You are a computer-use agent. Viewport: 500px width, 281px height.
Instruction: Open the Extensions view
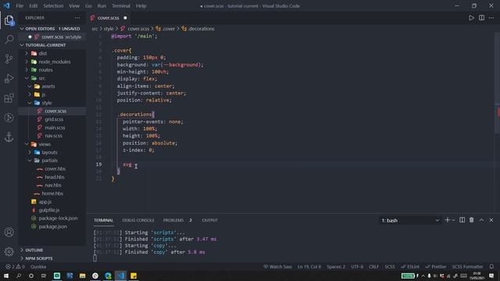(9, 98)
